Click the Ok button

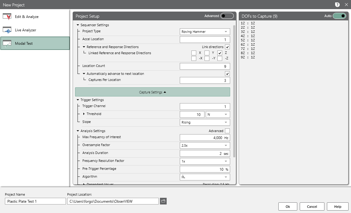pos(288,207)
